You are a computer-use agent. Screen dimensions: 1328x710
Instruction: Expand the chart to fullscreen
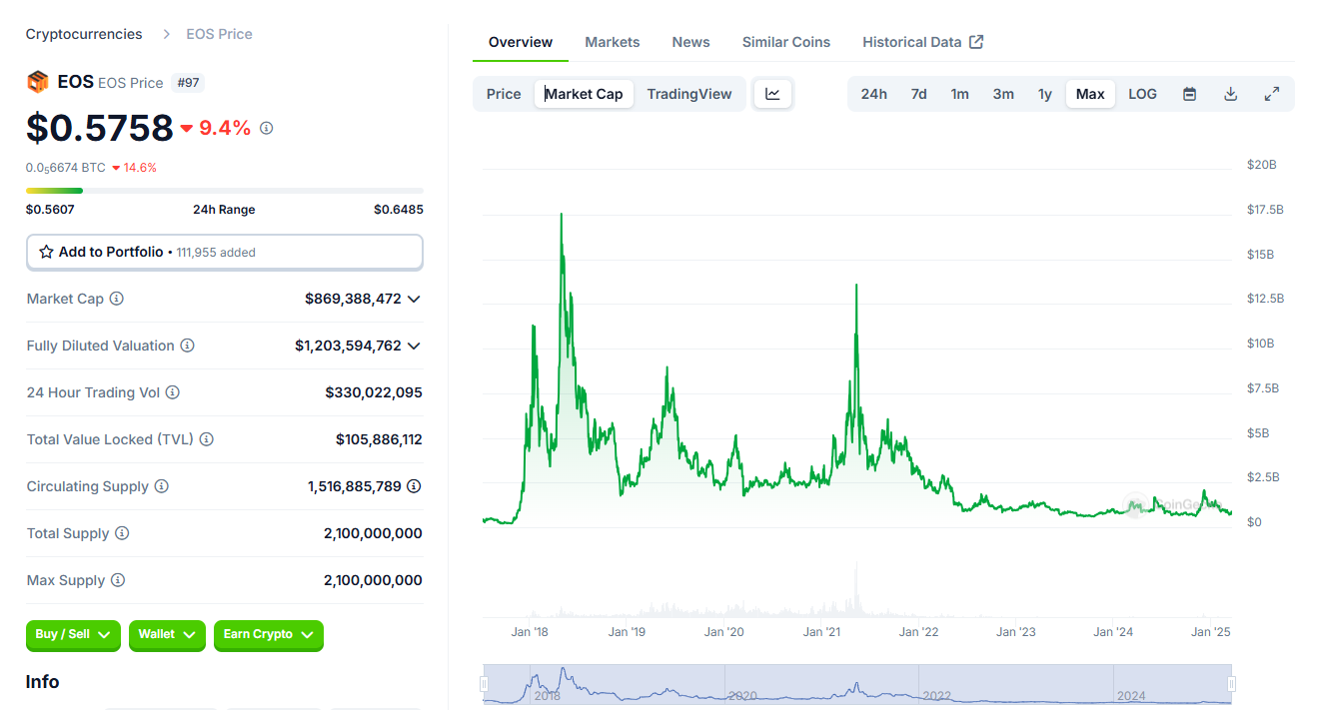1271,93
